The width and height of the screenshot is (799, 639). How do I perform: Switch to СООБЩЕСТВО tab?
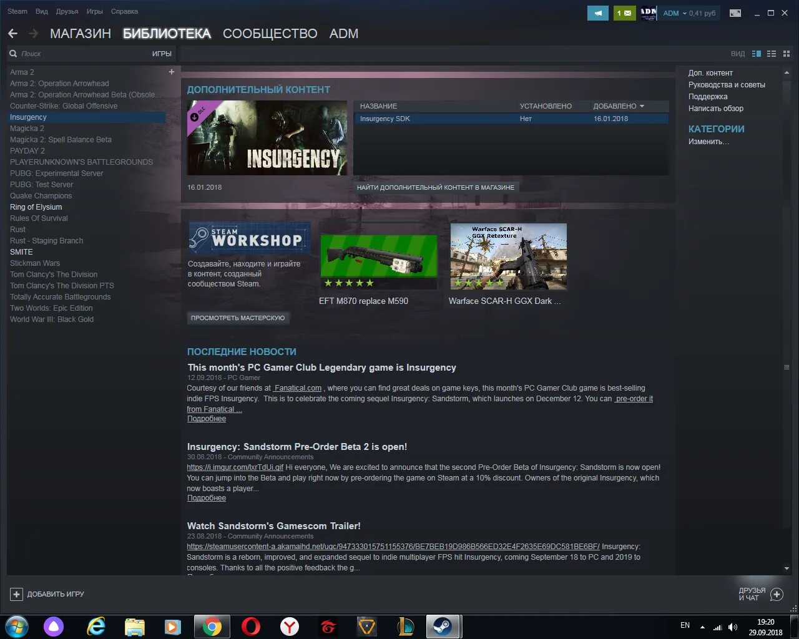[x=270, y=34]
